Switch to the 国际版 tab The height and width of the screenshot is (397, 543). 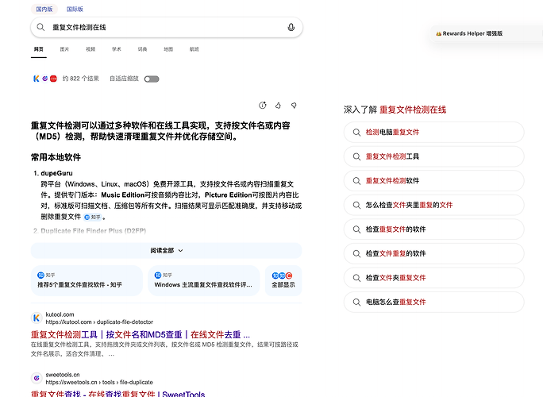(75, 9)
